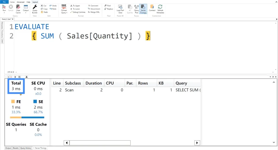Viewport: 278px width, 150px height.
Task: Click the export icon in timings toolbar
Action: point(26,77)
